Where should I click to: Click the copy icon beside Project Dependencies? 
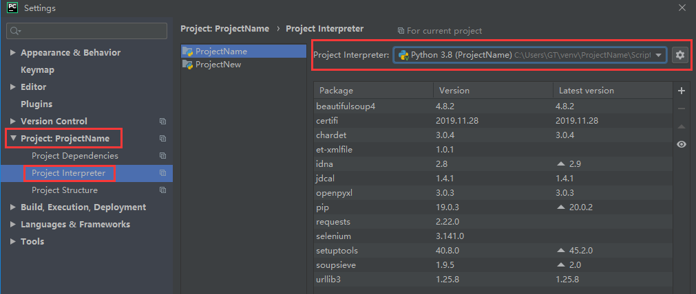tap(163, 156)
